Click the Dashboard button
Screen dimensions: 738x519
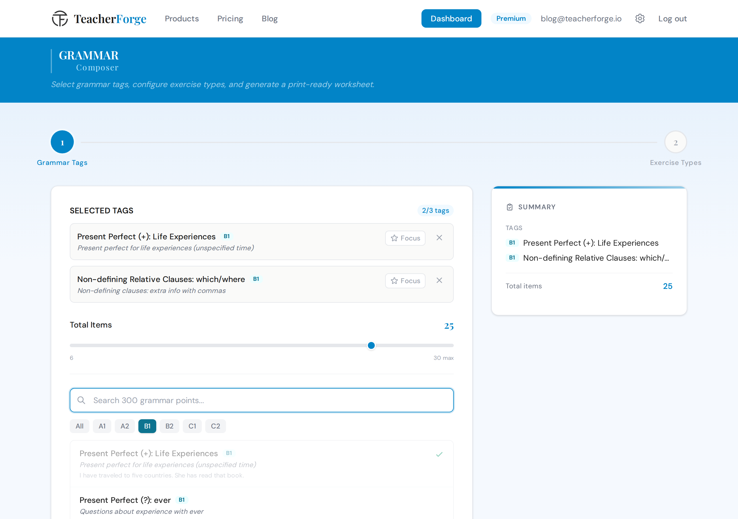(x=451, y=19)
